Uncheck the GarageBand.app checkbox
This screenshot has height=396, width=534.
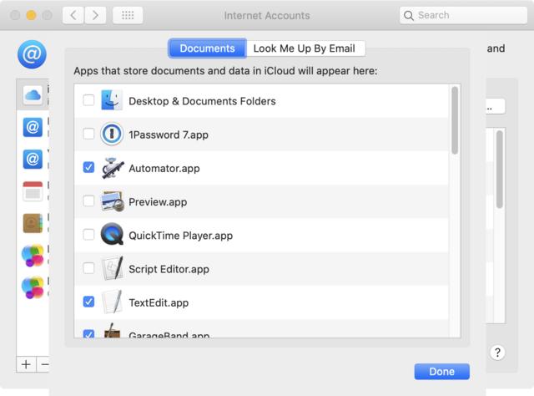point(88,333)
